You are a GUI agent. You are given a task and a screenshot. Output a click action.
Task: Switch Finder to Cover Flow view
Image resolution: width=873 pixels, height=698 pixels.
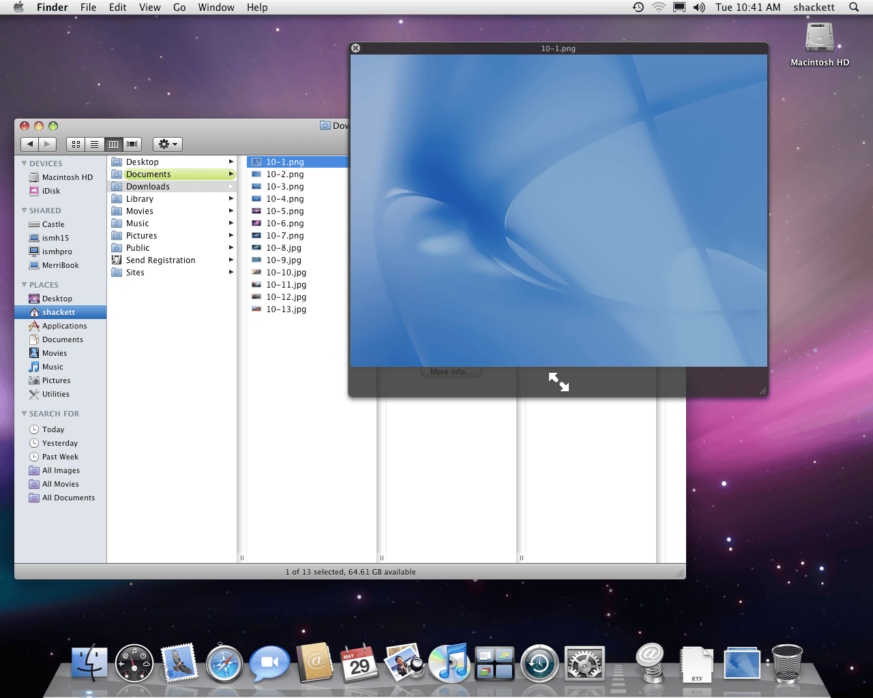(132, 144)
